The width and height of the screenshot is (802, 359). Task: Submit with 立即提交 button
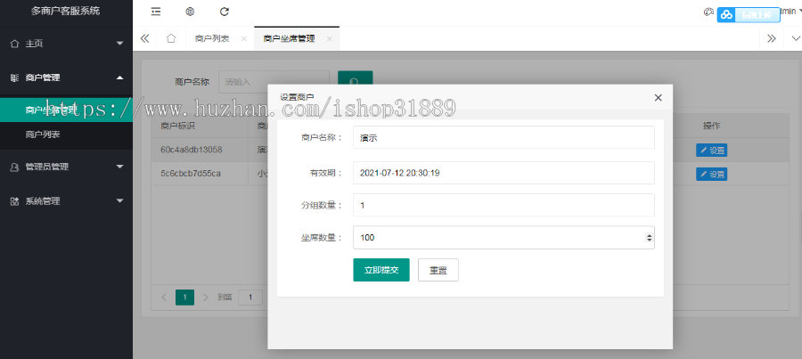click(381, 270)
